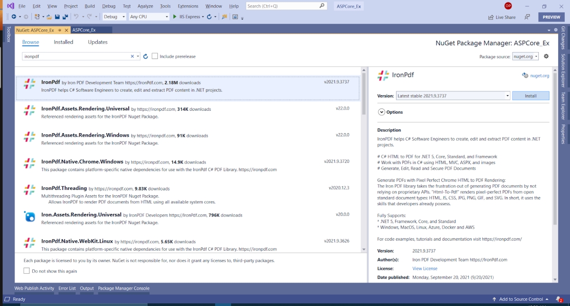The width and height of the screenshot is (570, 306).
Task: Click the Redo arrow icon
Action: point(89,17)
